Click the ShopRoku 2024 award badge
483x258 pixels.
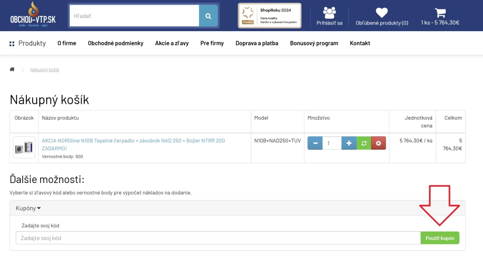click(269, 16)
